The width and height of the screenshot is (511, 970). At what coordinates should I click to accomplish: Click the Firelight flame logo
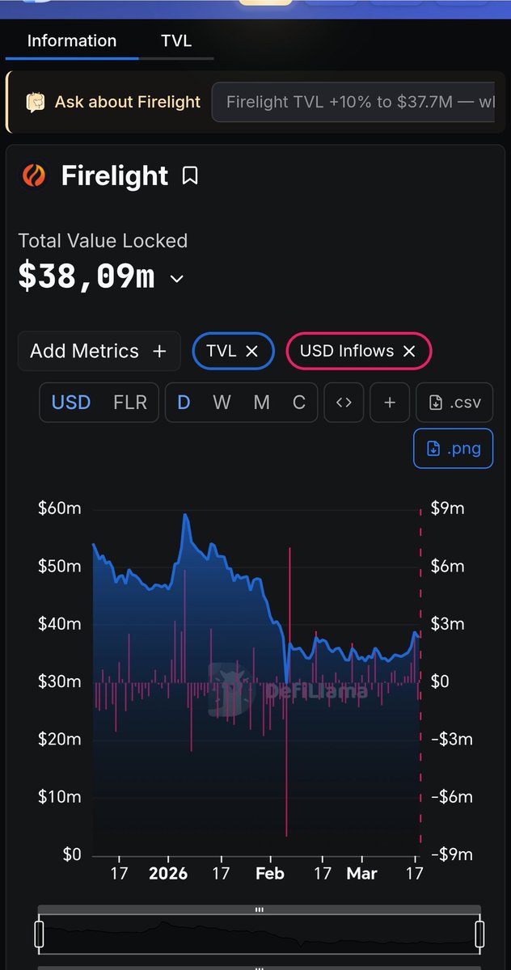tap(34, 175)
